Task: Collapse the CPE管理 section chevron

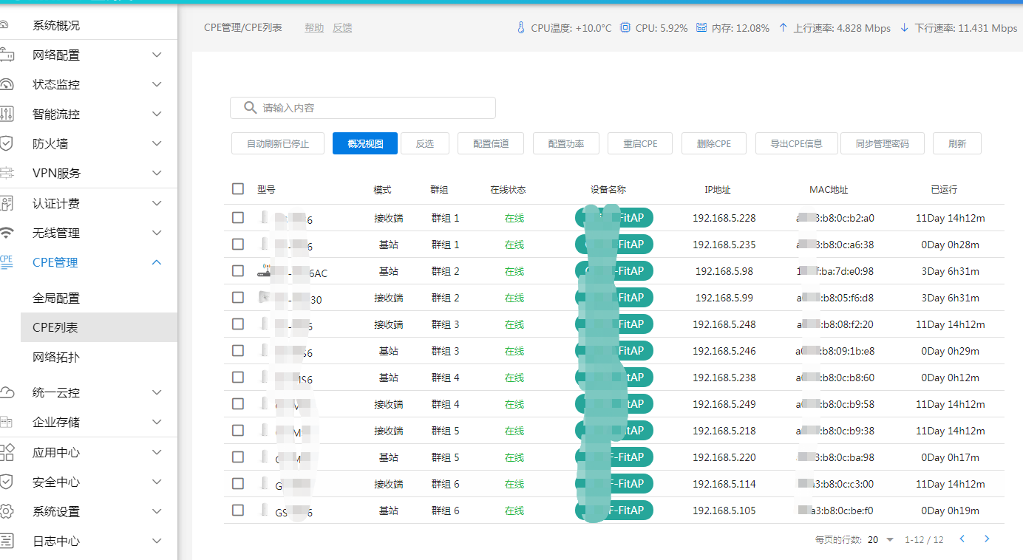Action: 157,262
